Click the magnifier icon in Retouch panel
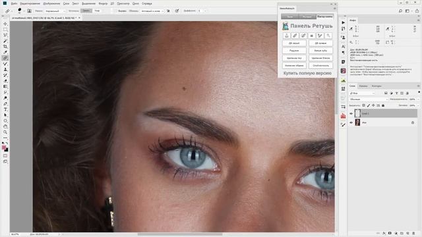This screenshot has height=237, width=422. pyautogui.click(x=328, y=36)
